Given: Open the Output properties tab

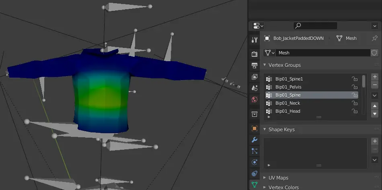Looking at the screenshot, I should pos(255,65).
